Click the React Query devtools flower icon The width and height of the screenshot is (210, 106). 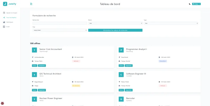click(3, 103)
